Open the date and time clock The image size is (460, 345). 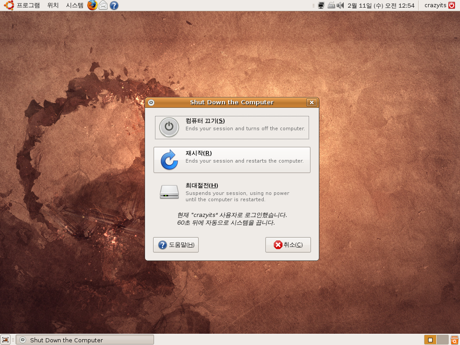(x=381, y=5)
